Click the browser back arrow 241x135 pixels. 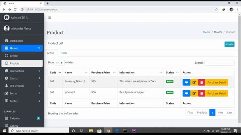click(4, 9)
